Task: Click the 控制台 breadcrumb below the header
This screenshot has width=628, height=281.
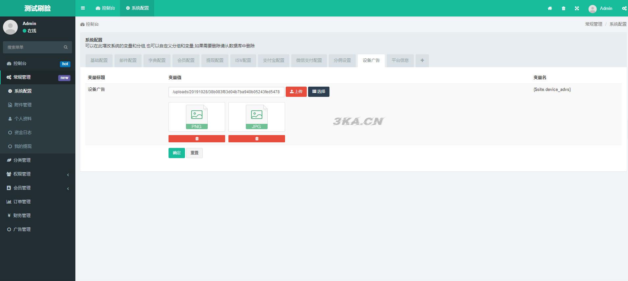Action: pyautogui.click(x=90, y=24)
